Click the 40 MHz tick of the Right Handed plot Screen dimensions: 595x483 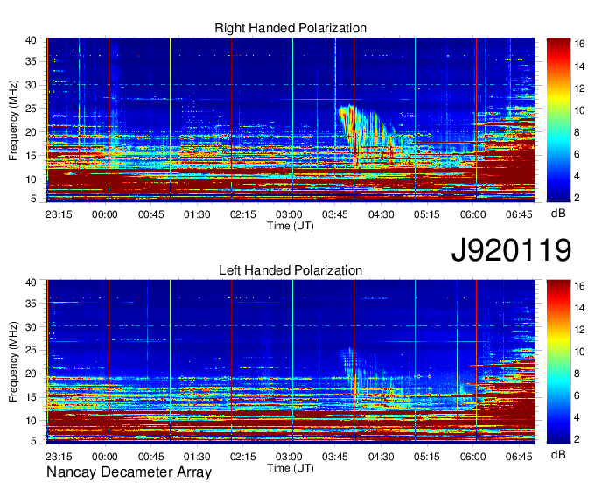tap(31, 40)
